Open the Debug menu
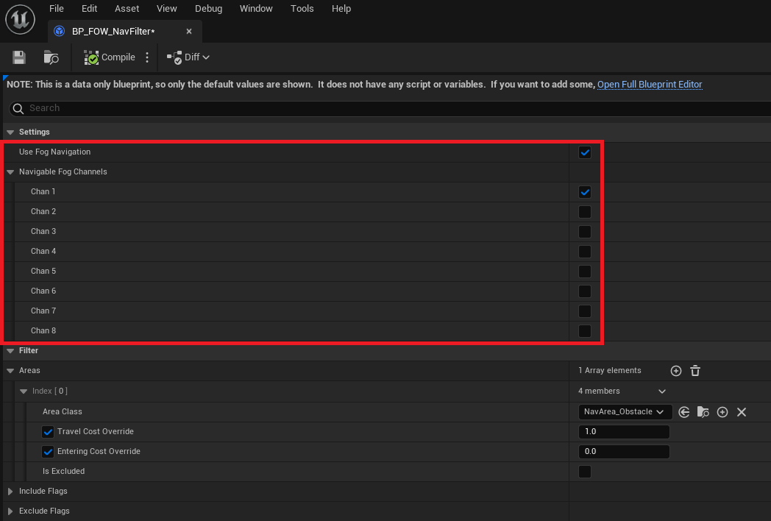The width and height of the screenshot is (771, 521). [x=208, y=8]
